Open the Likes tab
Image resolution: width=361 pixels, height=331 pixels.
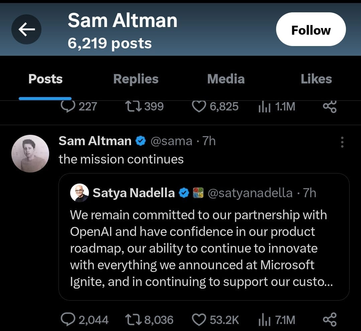coord(316,79)
